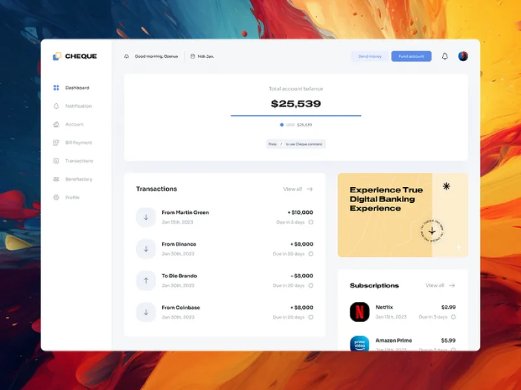The height and width of the screenshot is (390, 521).
Task: Click arrow next to Transactions View all
Action: (310, 189)
